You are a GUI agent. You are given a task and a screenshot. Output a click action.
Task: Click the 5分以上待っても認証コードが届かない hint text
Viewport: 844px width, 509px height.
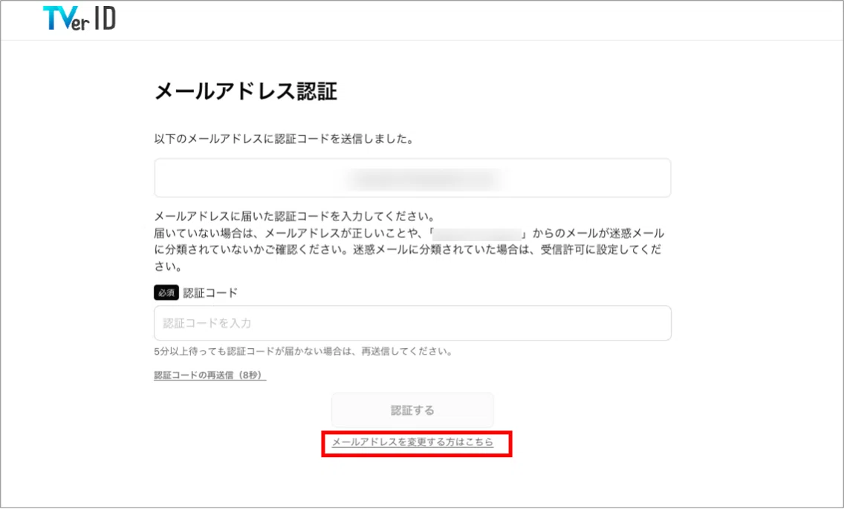[x=303, y=352]
